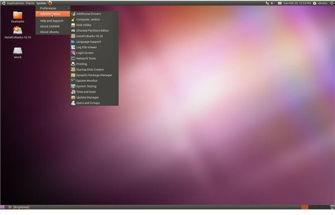Select System Monitor text entry
This screenshot has width=335, height=215.
tap(87, 81)
